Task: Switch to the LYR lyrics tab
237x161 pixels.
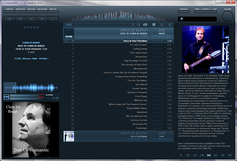Action: [x=202, y=155]
